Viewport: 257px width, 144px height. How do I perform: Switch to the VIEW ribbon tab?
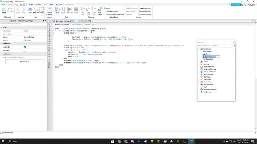52,4
